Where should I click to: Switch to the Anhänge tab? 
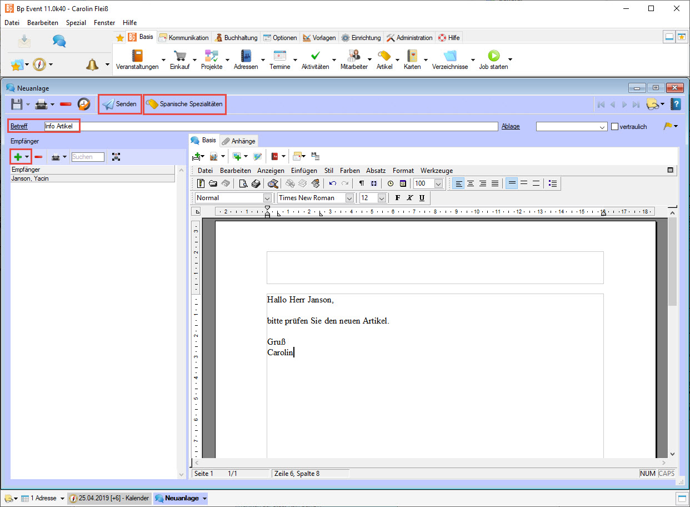239,141
